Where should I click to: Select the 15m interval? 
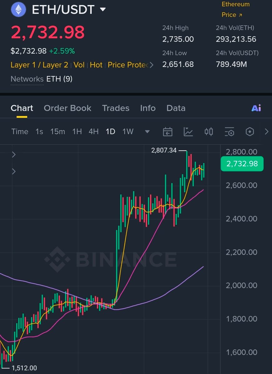58,132
